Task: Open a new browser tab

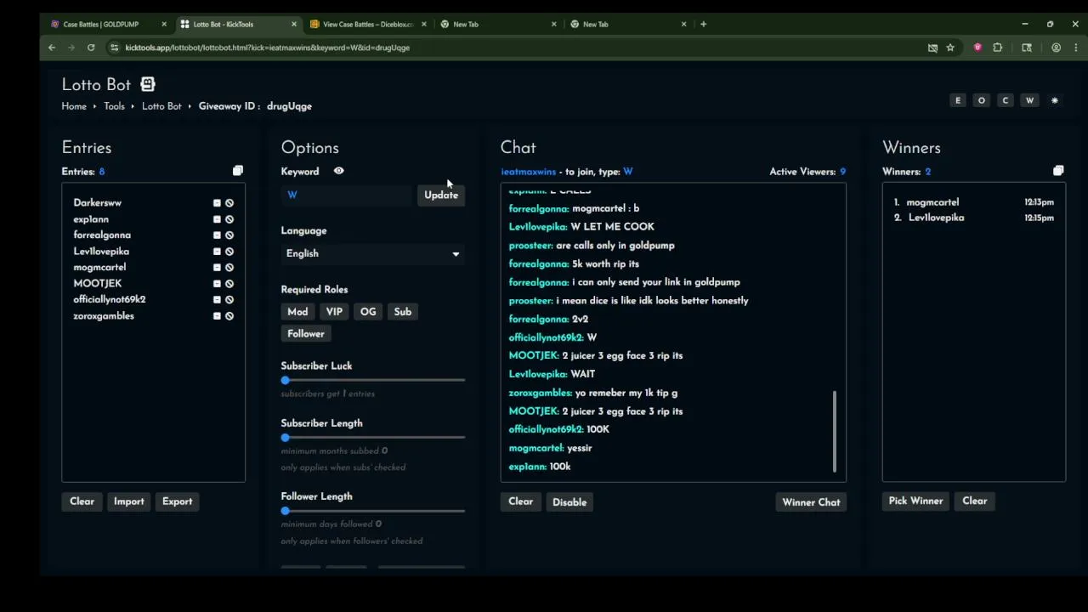Action: tap(703, 24)
